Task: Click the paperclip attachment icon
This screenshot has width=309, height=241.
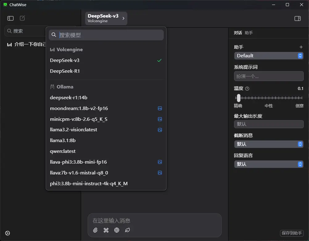Action: tap(96, 230)
